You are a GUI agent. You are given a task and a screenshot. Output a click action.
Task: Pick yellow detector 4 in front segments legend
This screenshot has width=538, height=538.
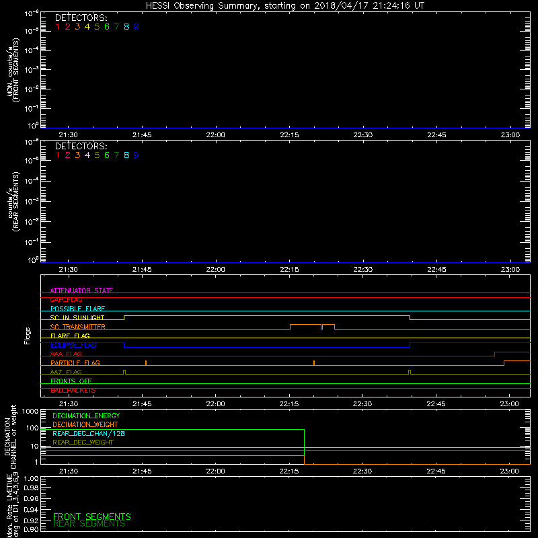tap(87, 27)
